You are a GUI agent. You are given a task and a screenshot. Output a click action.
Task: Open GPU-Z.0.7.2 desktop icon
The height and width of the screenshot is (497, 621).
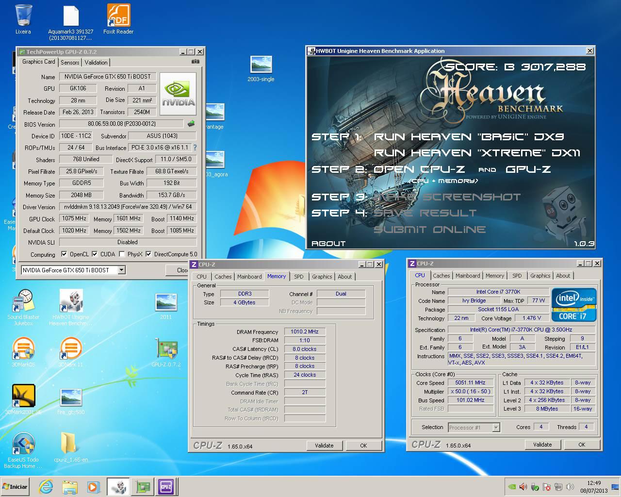166,353
